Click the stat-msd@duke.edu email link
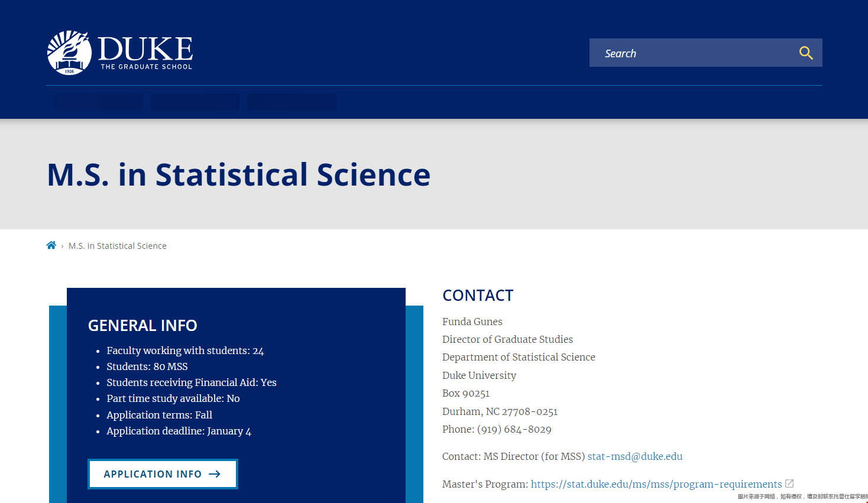The image size is (868, 503). point(635,456)
